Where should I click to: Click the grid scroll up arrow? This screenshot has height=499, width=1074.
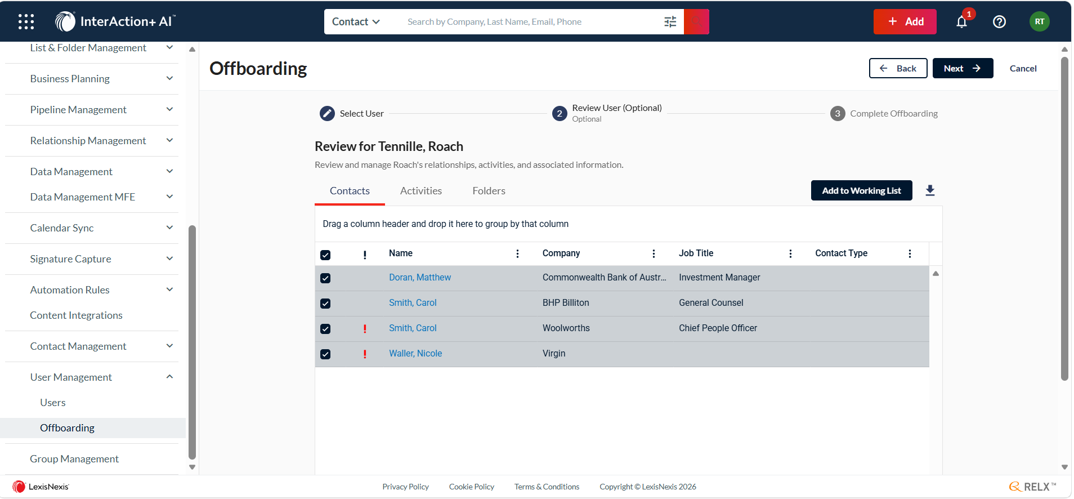click(936, 274)
